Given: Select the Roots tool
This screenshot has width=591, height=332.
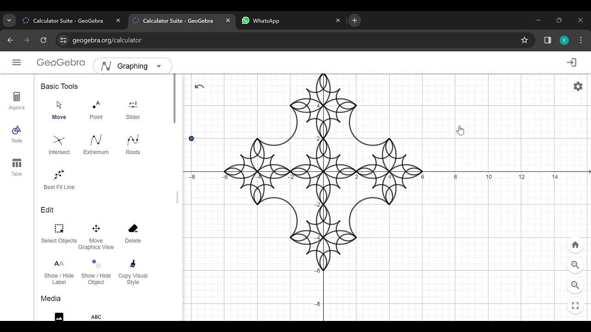Looking at the screenshot, I should coord(133,145).
